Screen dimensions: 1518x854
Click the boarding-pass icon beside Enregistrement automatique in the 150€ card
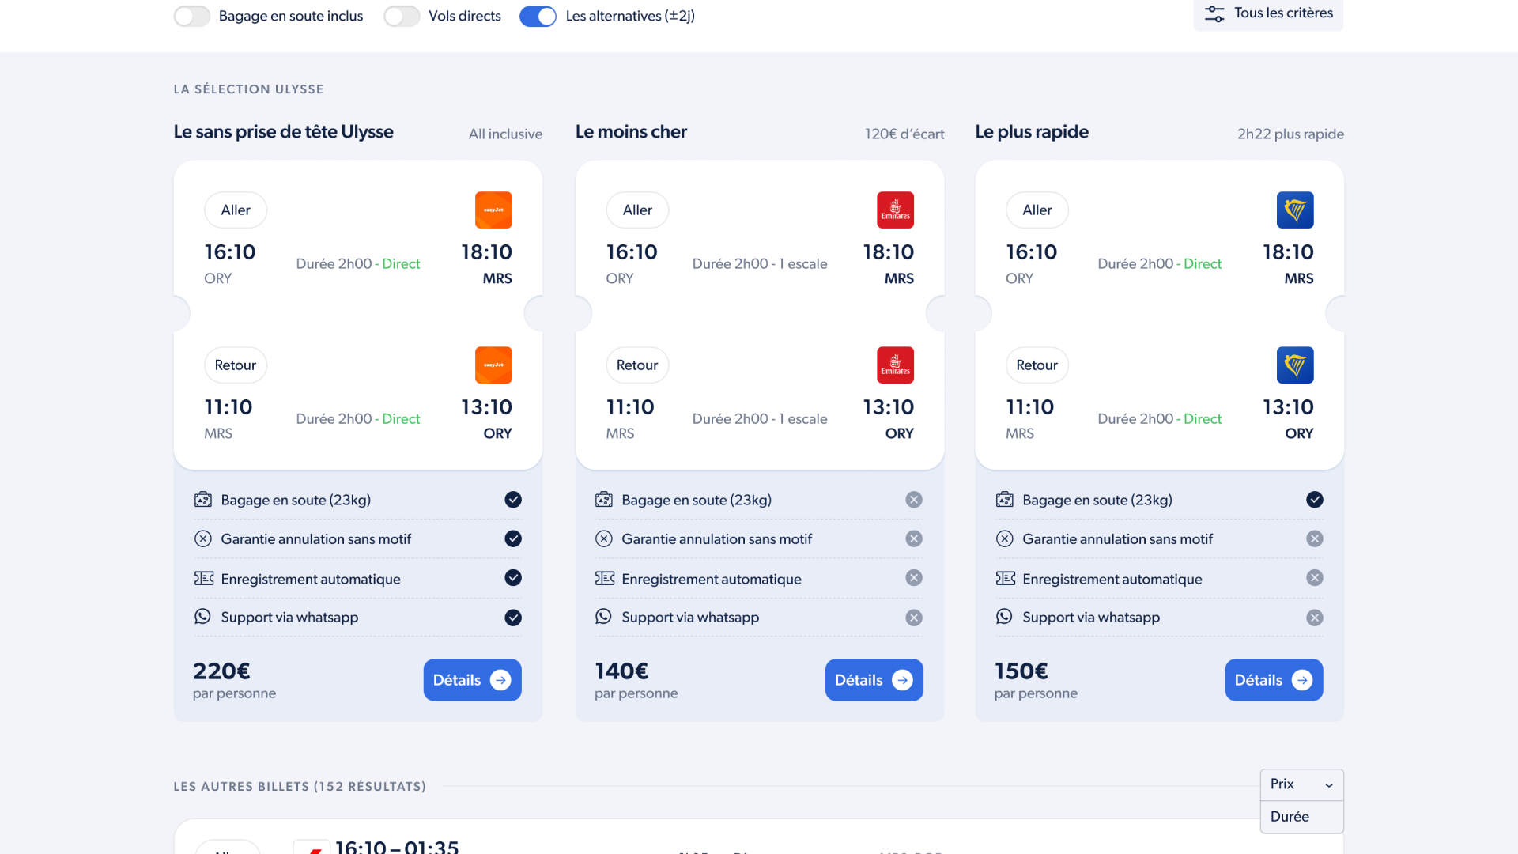coord(1005,579)
